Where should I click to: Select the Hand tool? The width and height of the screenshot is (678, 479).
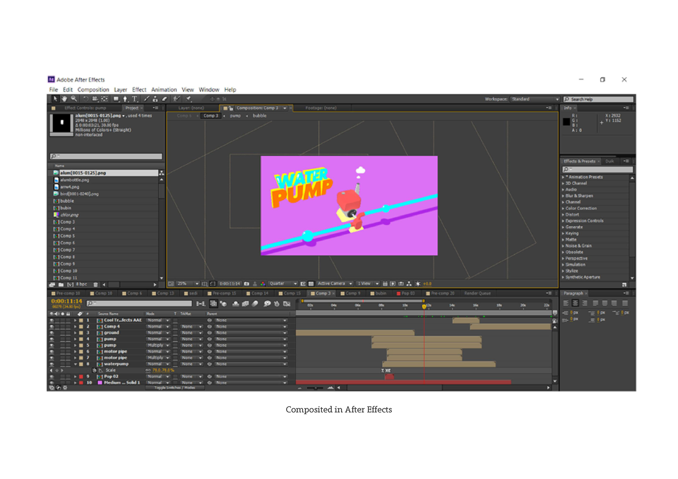(x=64, y=99)
